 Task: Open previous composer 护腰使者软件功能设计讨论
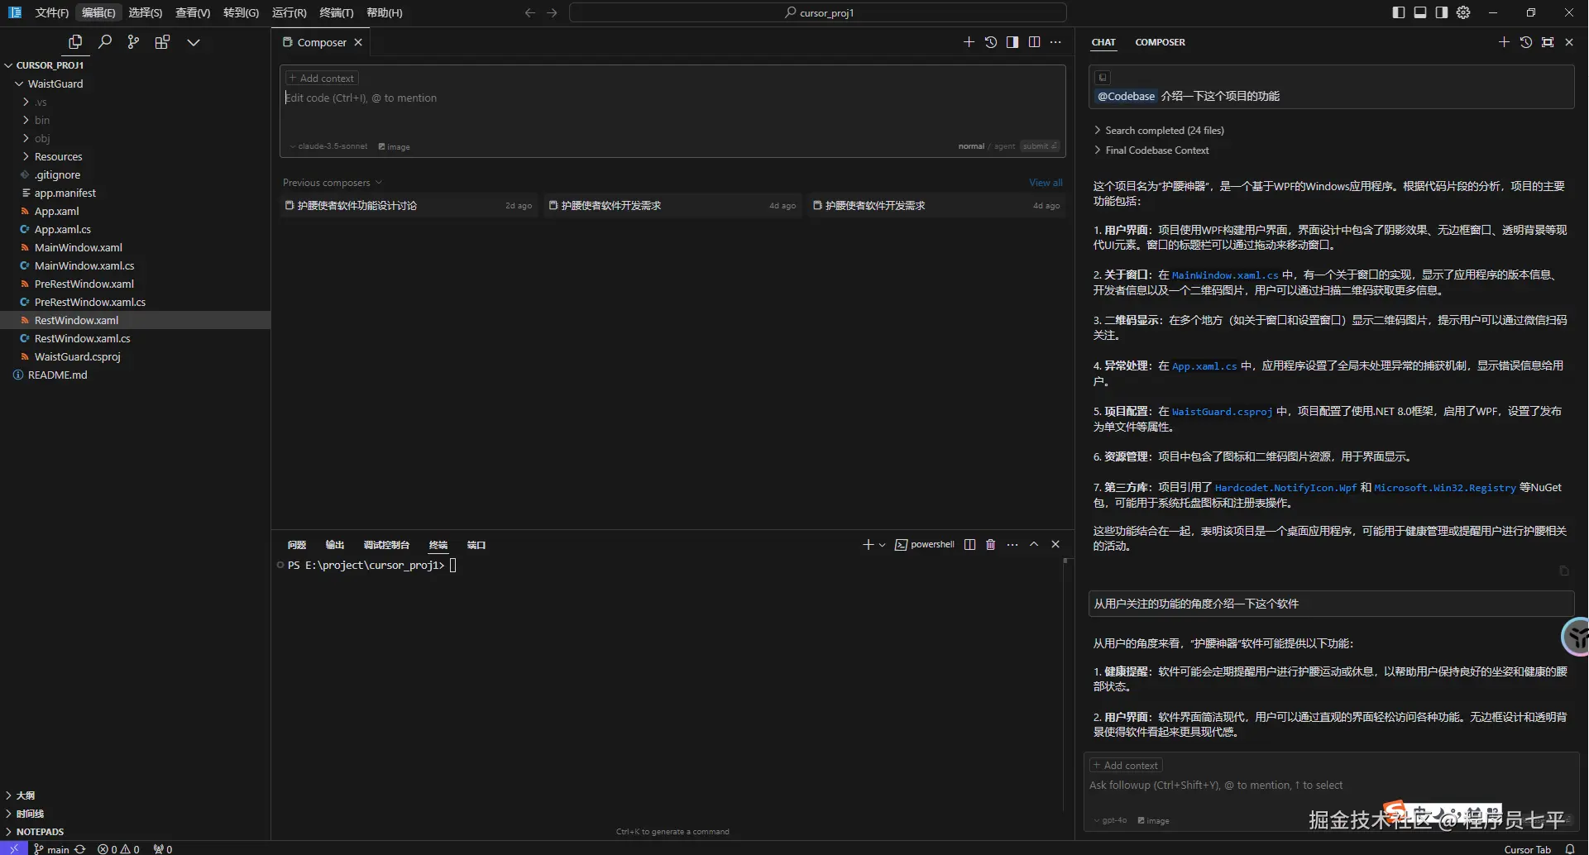pyautogui.click(x=409, y=206)
